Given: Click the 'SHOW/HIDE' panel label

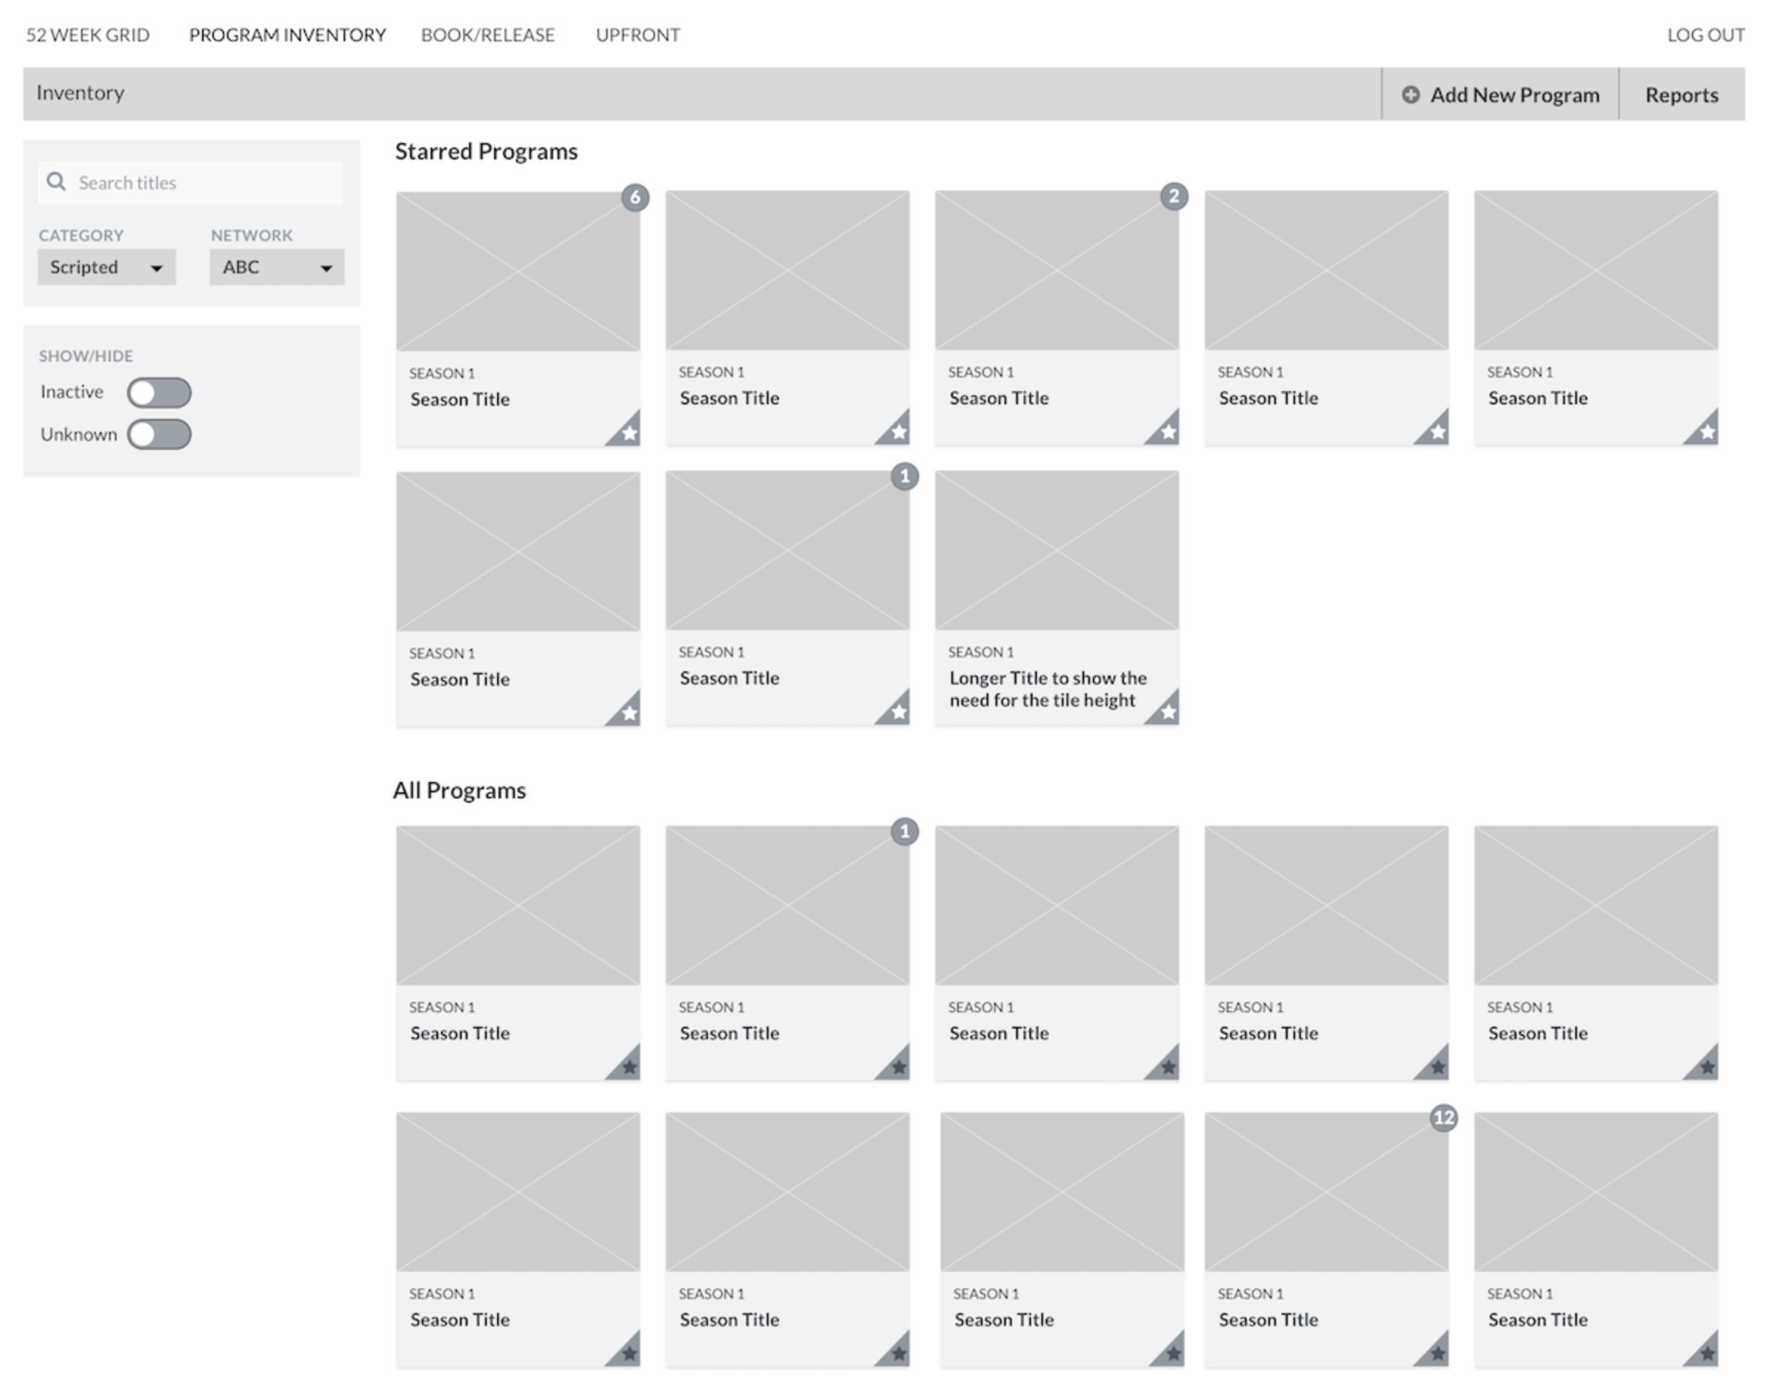Looking at the screenshot, I should point(86,356).
